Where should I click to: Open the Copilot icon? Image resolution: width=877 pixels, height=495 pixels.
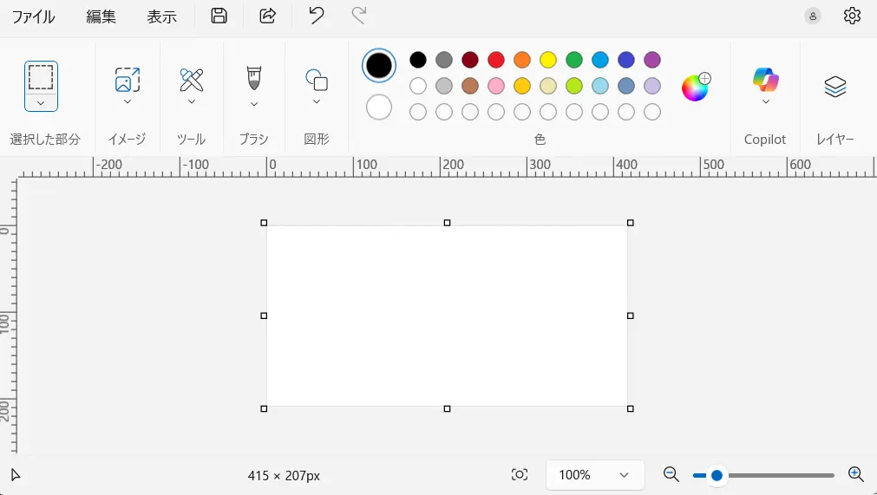(x=766, y=80)
